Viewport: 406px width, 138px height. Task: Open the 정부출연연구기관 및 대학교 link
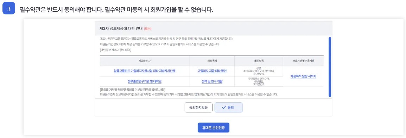(145, 81)
